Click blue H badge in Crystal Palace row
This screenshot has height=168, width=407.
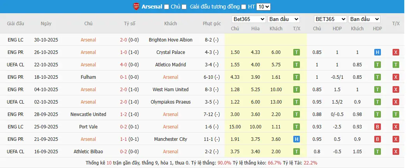click(x=377, y=52)
